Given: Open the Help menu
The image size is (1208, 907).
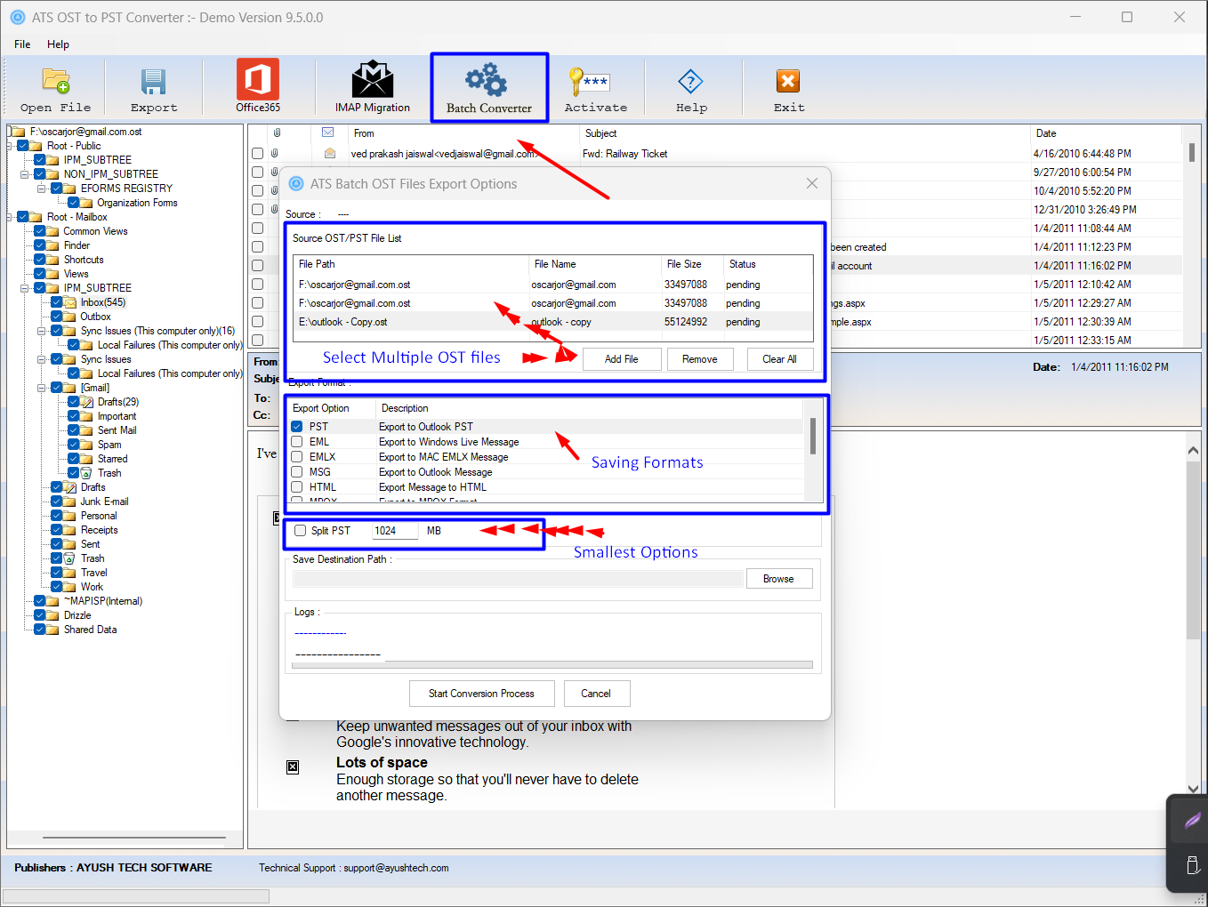Looking at the screenshot, I should tap(58, 44).
